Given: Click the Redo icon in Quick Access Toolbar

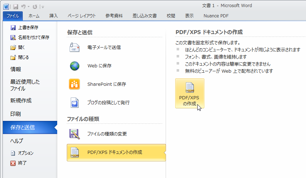Looking at the screenshot, I should click(x=35, y=7).
